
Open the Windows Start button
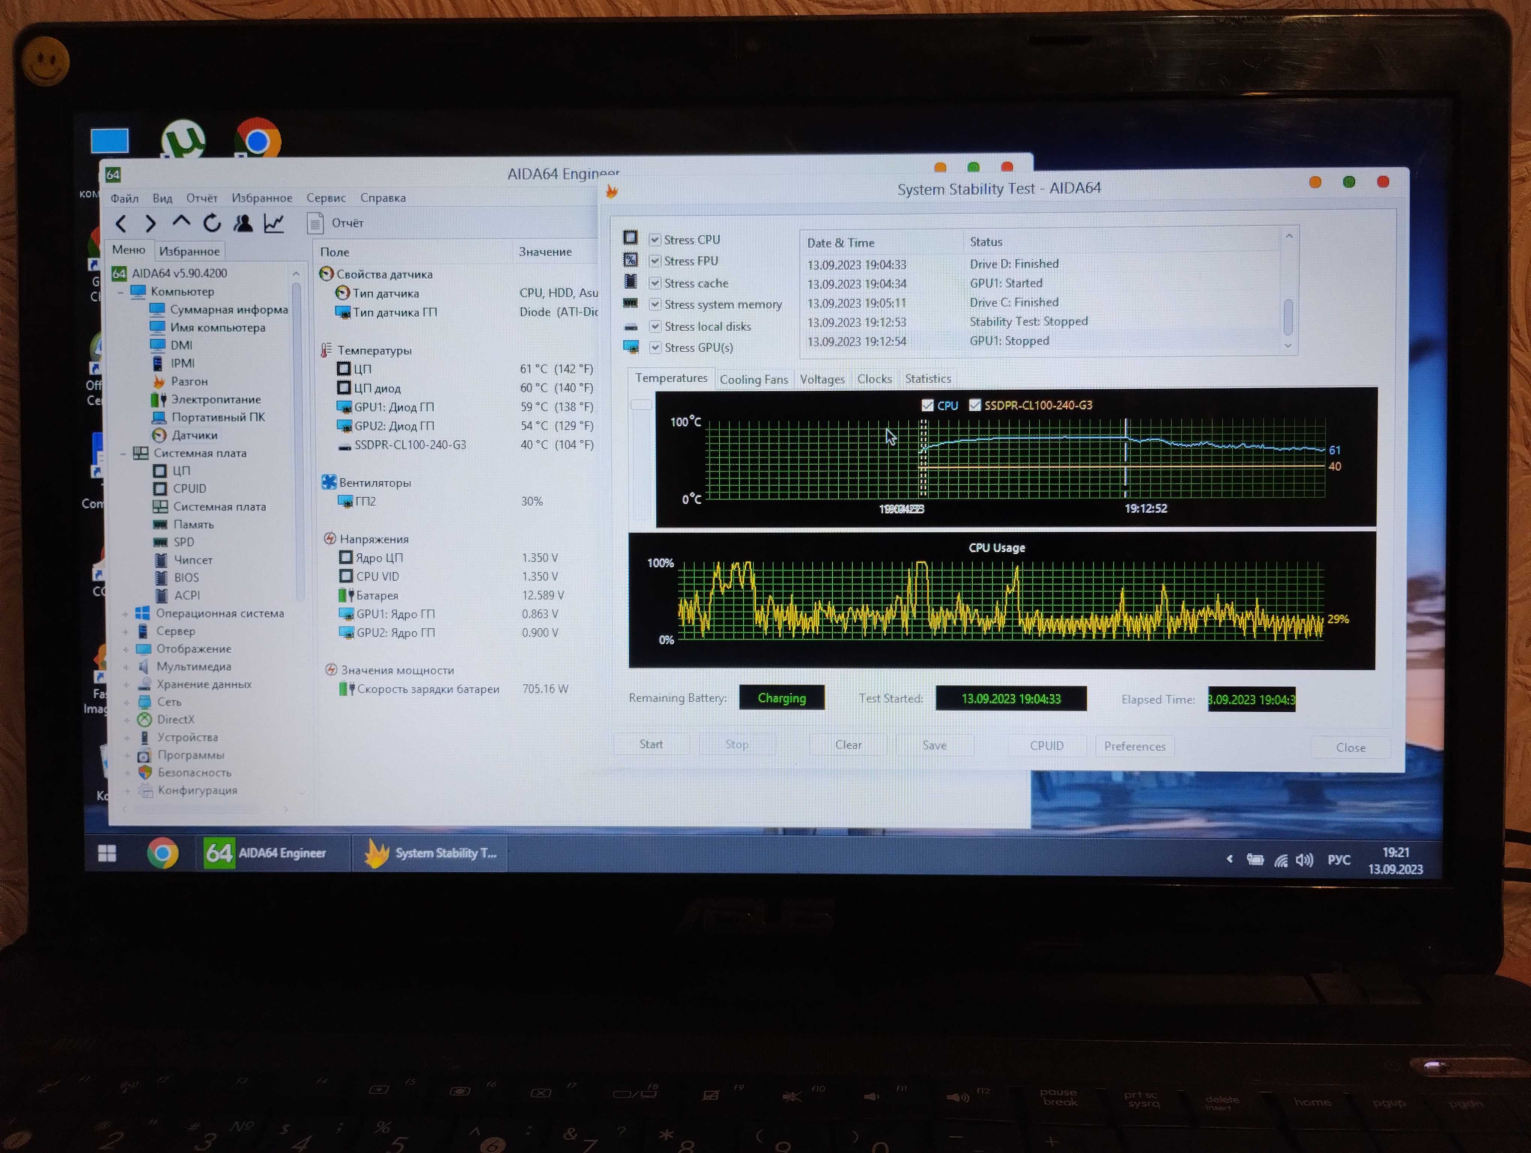pos(107,854)
